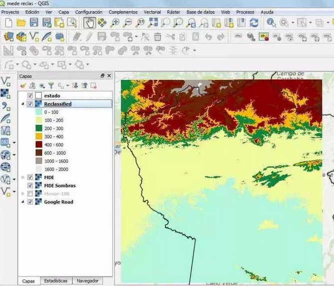This screenshot has width=334, height=286.
Task: Click the filter legend funnel icon
Action: pyautogui.click(x=51, y=86)
